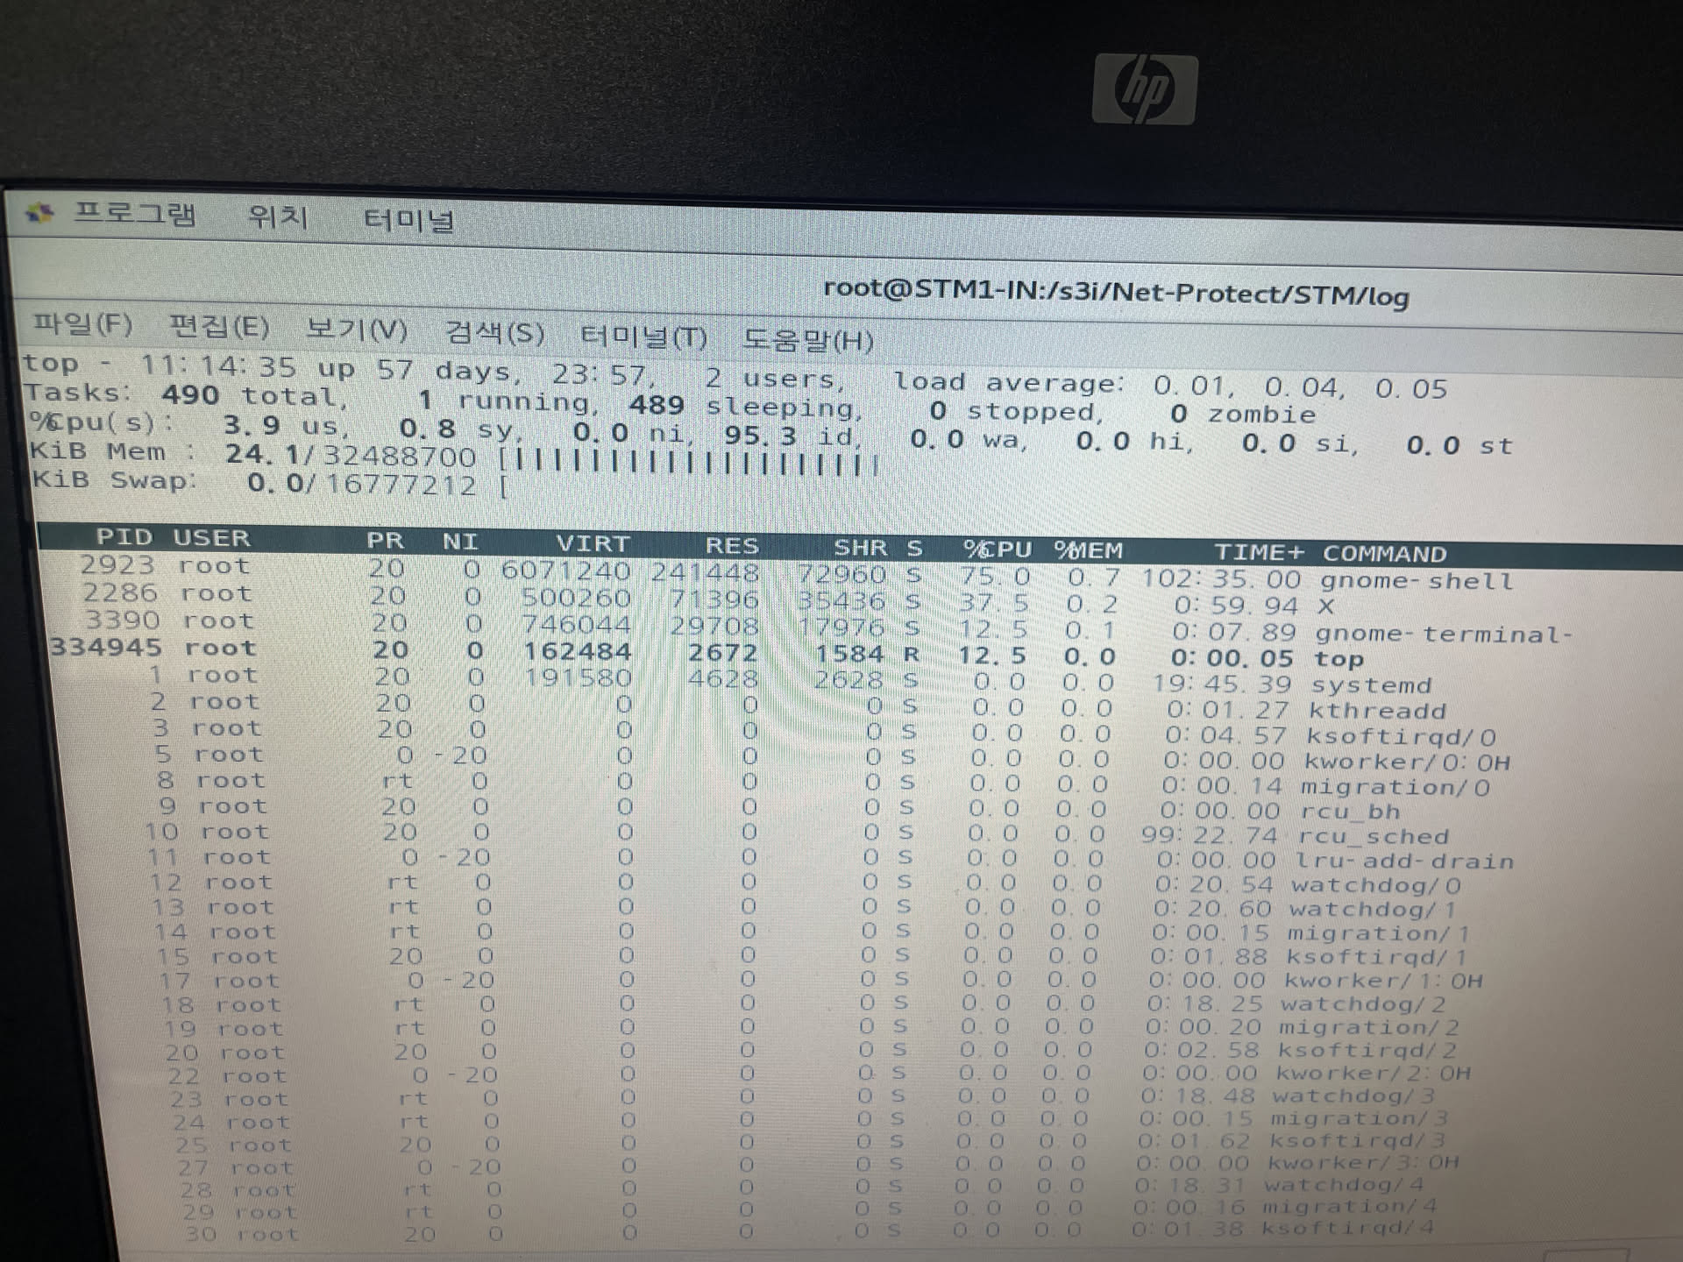Screen dimensions: 1683x1262
Task: Open the 도움말(H) help menu
Action: click(x=807, y=339)
